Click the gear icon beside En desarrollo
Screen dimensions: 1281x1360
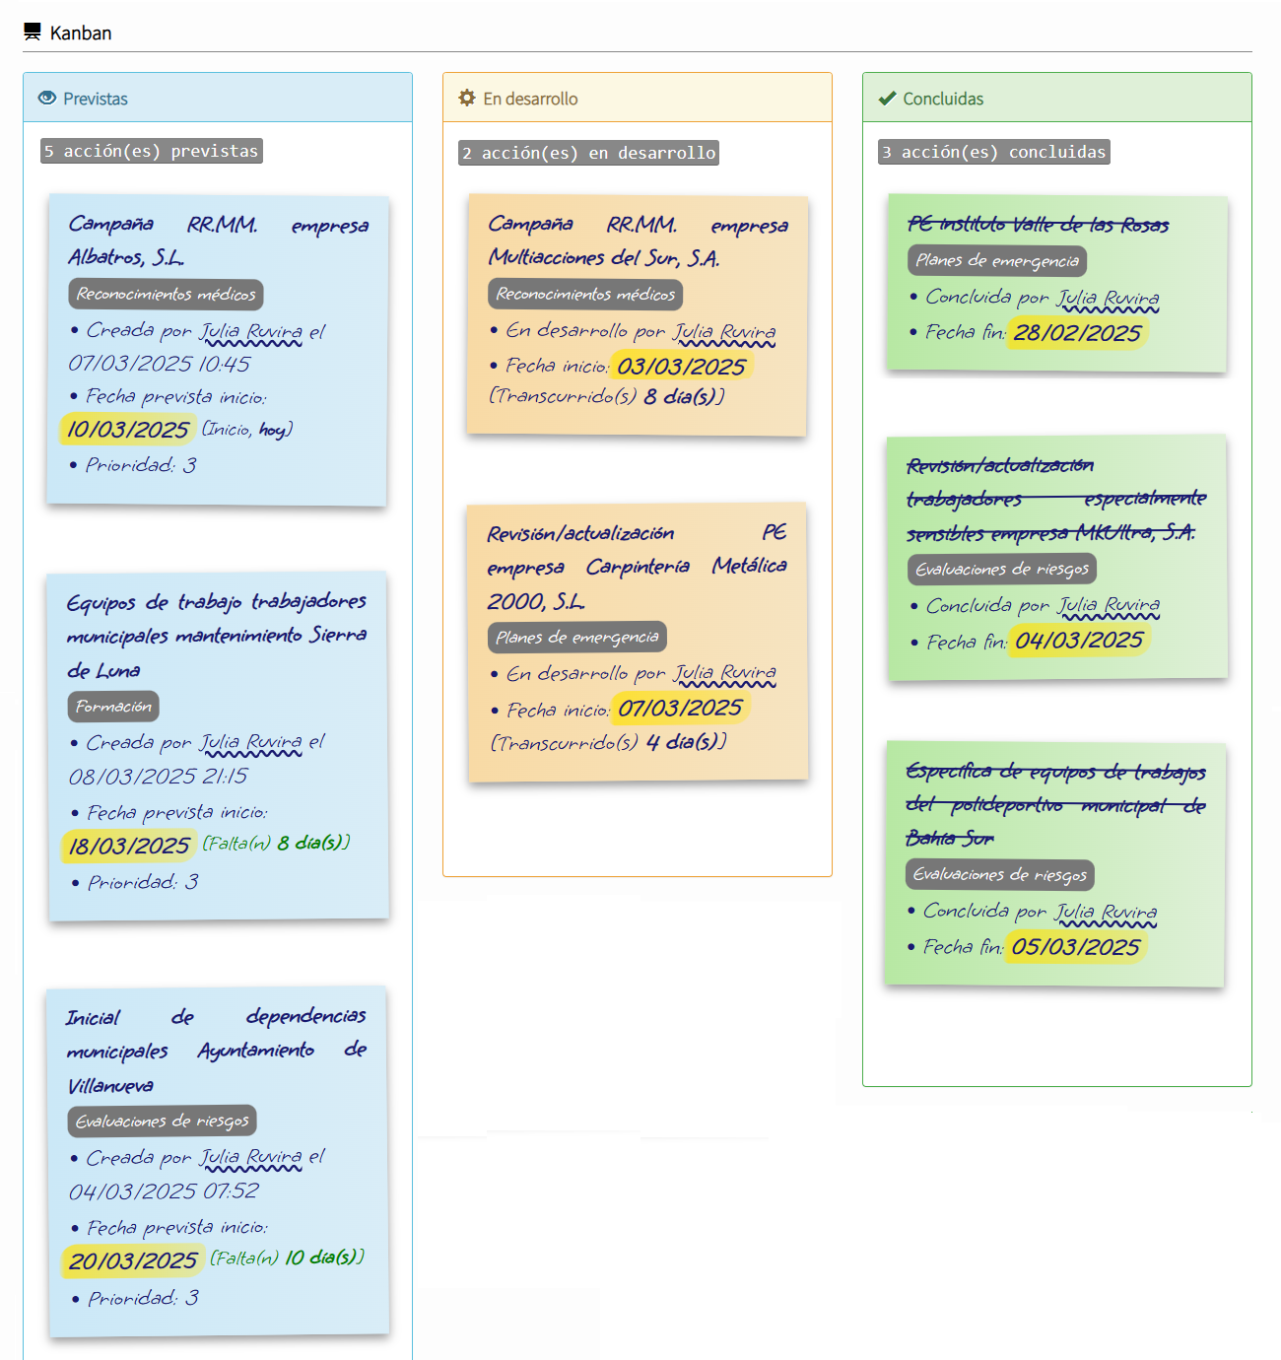[x=467, y=99]
